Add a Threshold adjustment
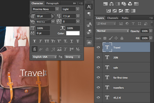Screen dimensions: 154x103 pyautogui.click(x=121, y=11)
